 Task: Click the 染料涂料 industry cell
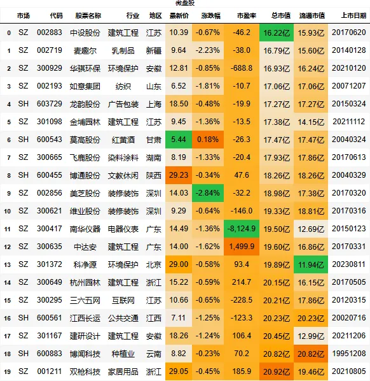click(123, 158)
